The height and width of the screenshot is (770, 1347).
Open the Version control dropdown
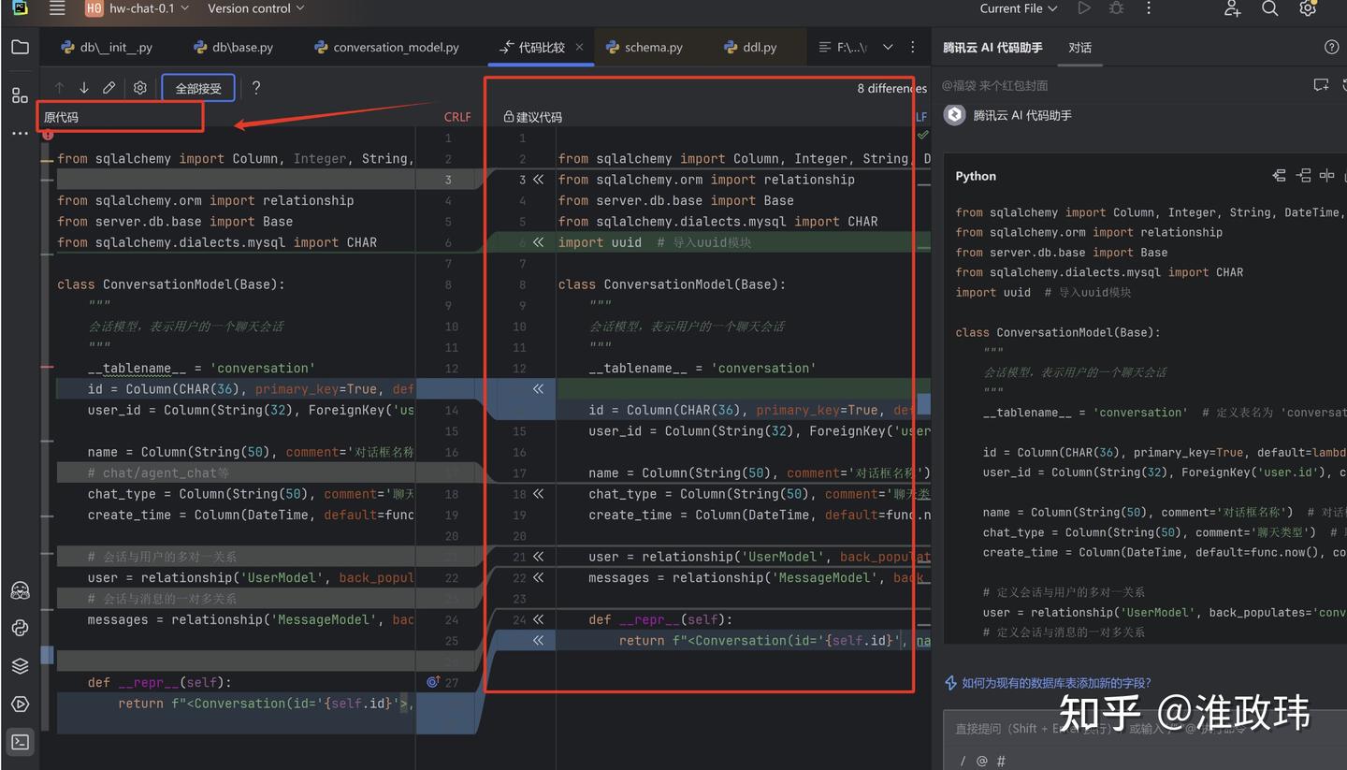click(x=255, y=8)
